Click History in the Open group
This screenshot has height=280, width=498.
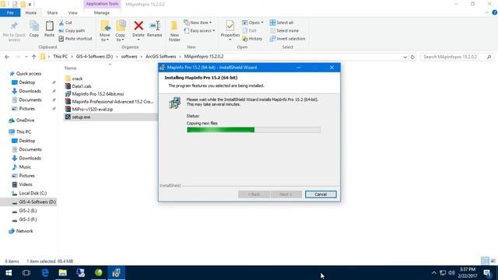252,38
